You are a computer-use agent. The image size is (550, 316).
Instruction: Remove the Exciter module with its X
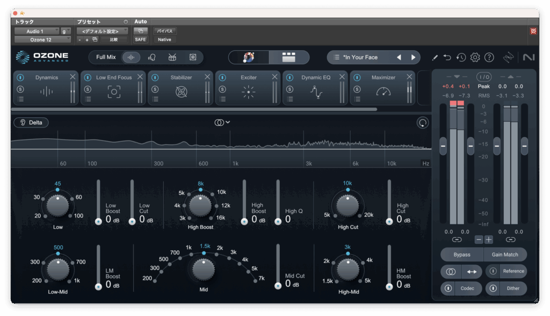[274, 77]
